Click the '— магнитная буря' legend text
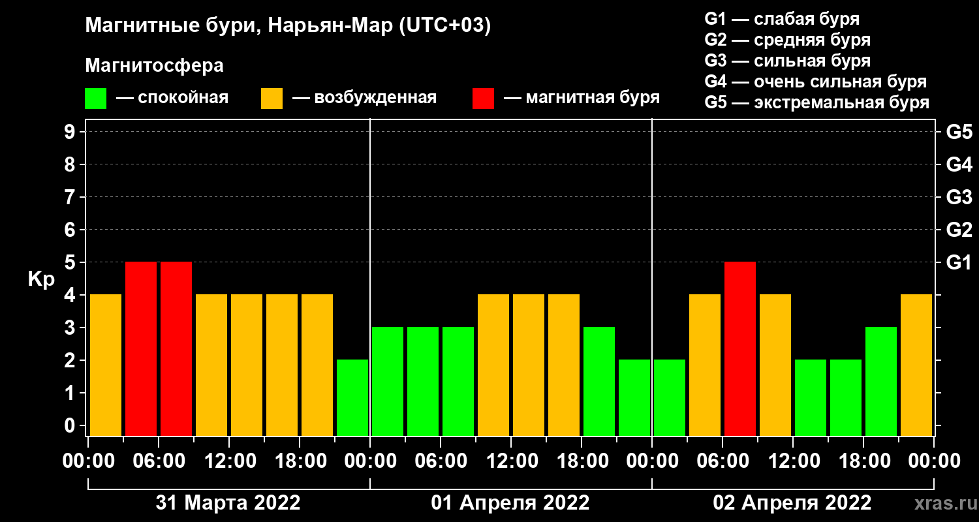The width and height of the screenshot is (979, 522). (x=582, y=98)
